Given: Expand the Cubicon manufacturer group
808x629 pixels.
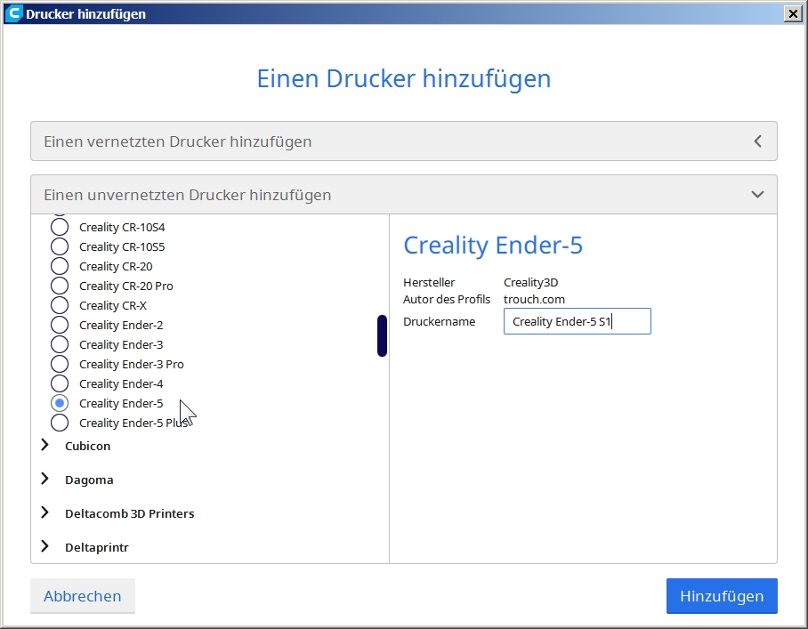Looking at the screenshot, I should coord(44,445).
